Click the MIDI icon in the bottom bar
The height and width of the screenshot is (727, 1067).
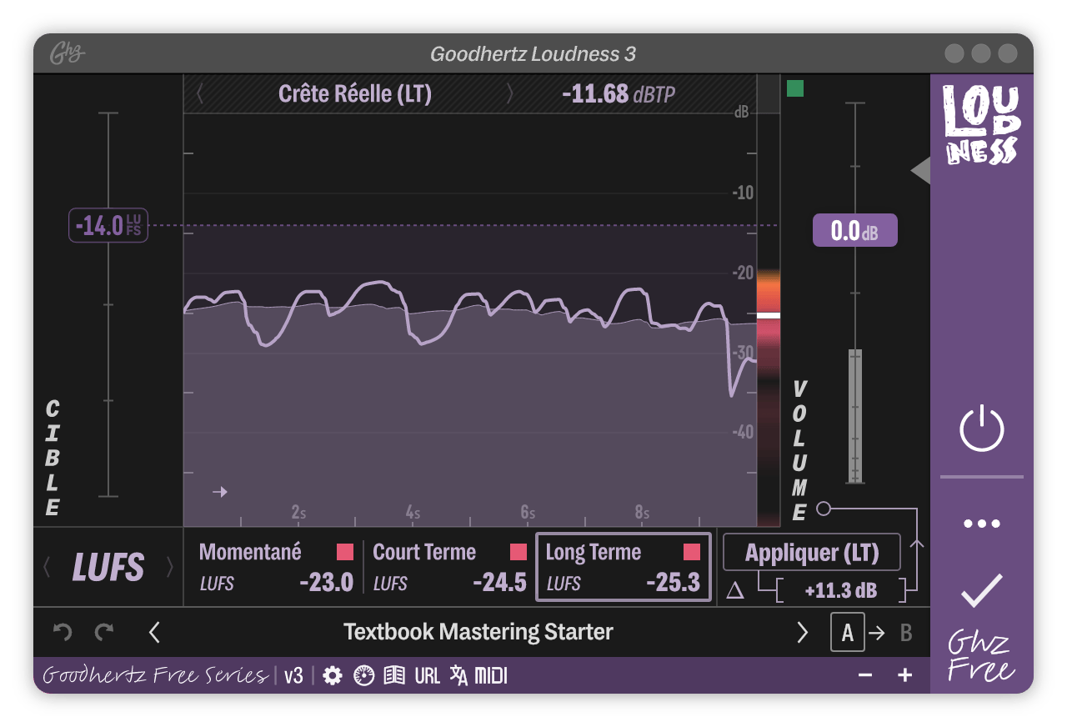click(x=491, y=675)
